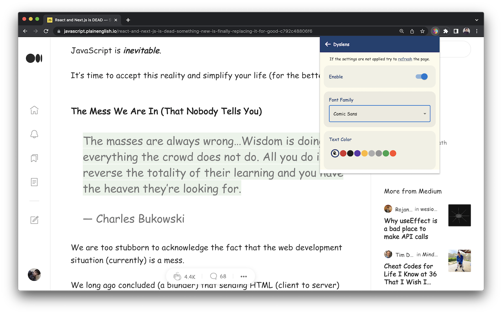
Task: Open the Font Family Comic Sans dropdown
Action: click(379, 114)
